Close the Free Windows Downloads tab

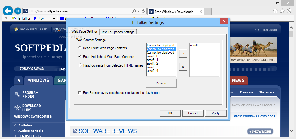[201, 12]
